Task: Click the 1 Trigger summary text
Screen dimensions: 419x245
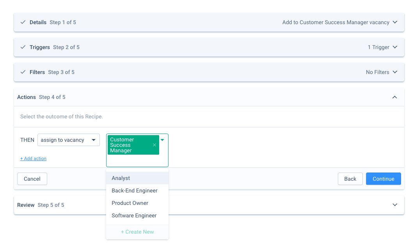Action: pyautogui.click(x=378, y=47)
